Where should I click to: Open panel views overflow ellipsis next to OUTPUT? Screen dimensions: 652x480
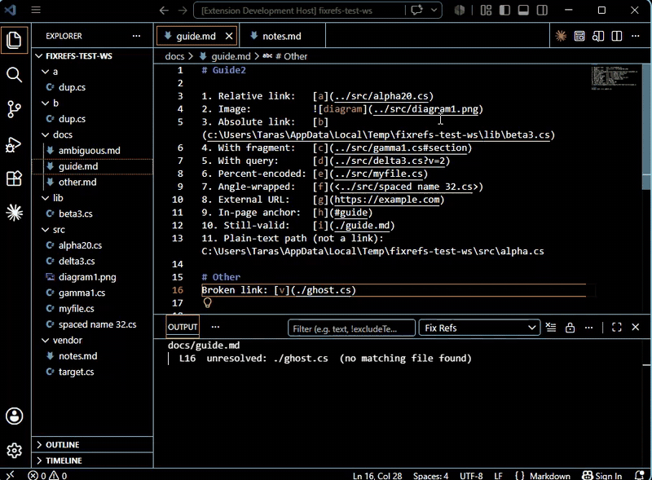215,327
